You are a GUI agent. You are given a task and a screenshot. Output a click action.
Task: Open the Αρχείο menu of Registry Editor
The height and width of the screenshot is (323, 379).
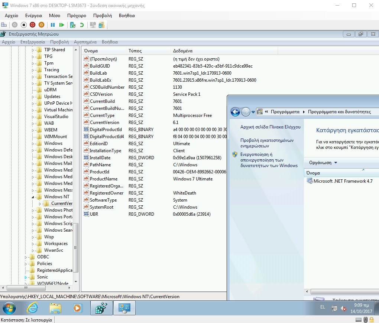(9, 42)
